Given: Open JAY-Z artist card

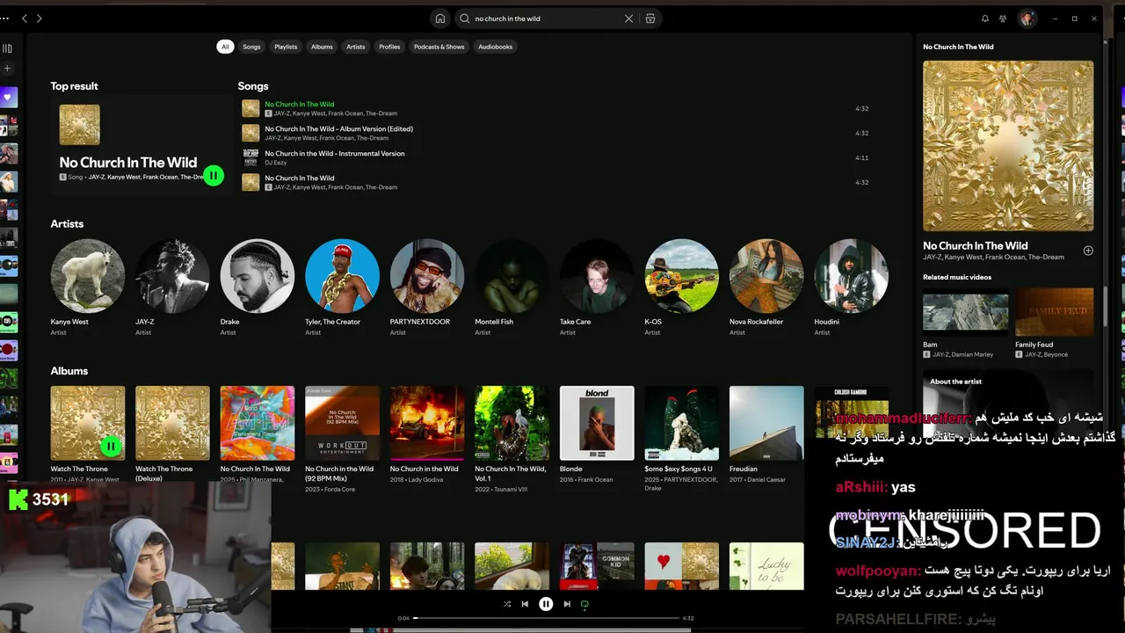Looking at the screenshot, I should click(172, 287).
